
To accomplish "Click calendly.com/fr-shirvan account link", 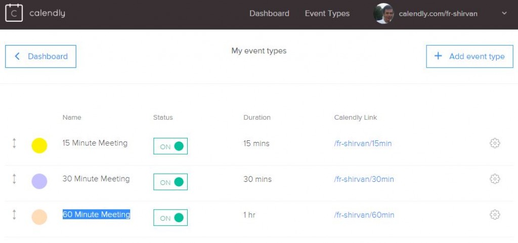I will point(438,14).
